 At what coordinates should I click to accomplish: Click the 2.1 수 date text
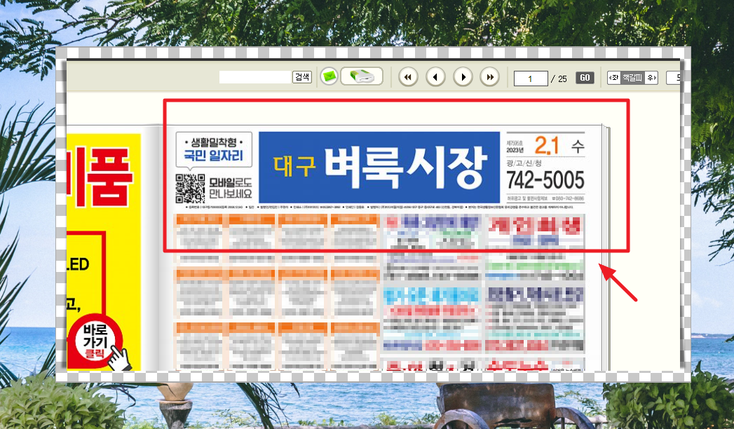tap(560, 146)
